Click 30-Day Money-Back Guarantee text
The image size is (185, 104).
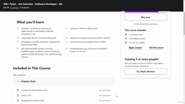(146, 24)
